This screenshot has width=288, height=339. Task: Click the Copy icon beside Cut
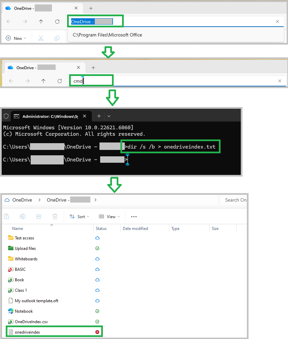(x=57, y=38)
